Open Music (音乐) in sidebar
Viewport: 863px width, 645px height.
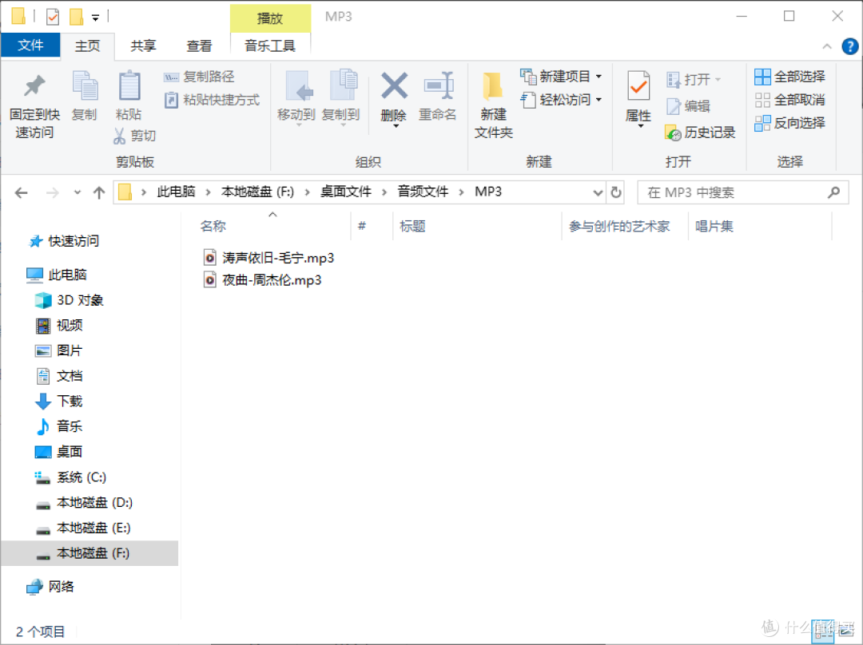[59, 426]
